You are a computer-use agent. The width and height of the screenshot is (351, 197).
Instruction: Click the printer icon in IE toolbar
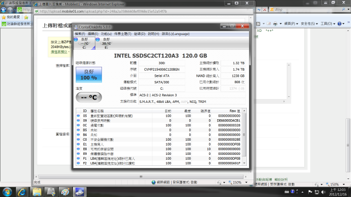pyautogui.click(x=275, y=24)
